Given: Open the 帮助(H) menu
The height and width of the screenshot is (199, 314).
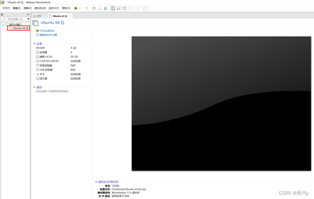Looking at the screenshot, I should click(x=66, y=8).
